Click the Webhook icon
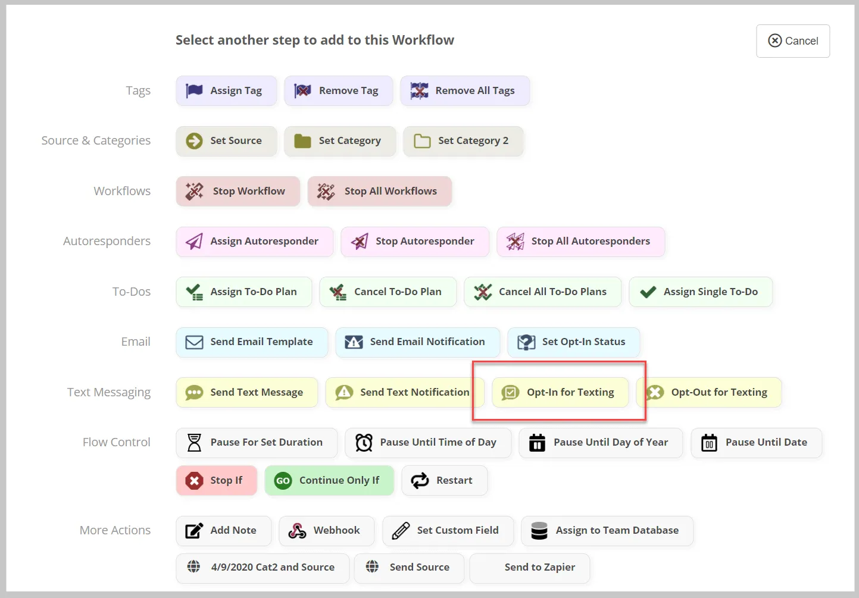 [x=297, y=531]
